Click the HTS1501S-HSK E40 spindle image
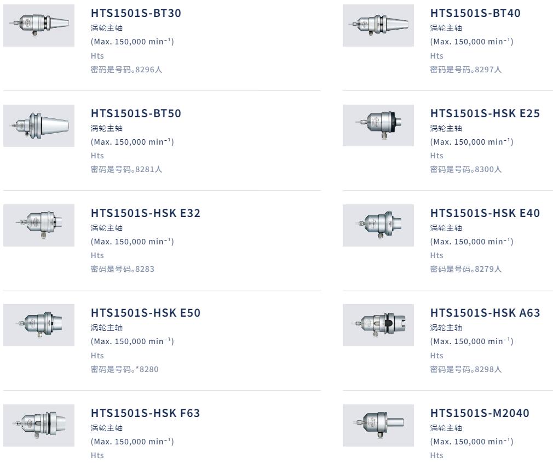The image size is (553, 463). pyautogui.click(x=378, y=225)
